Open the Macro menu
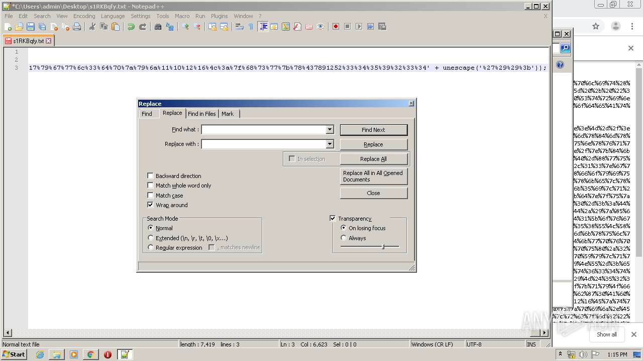 (182, 16)
